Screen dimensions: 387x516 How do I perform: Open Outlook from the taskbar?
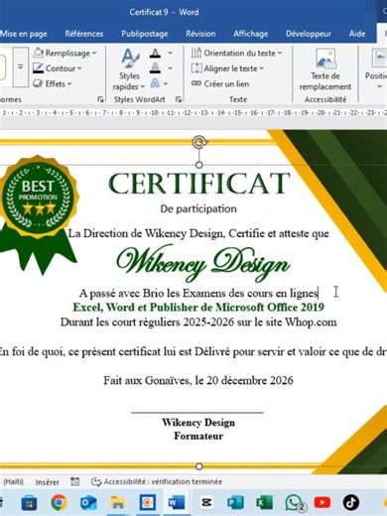88,503
